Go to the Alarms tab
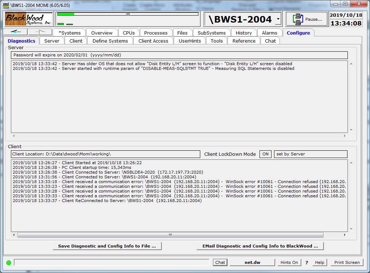The image size is (370, 273). pos(269,33)
